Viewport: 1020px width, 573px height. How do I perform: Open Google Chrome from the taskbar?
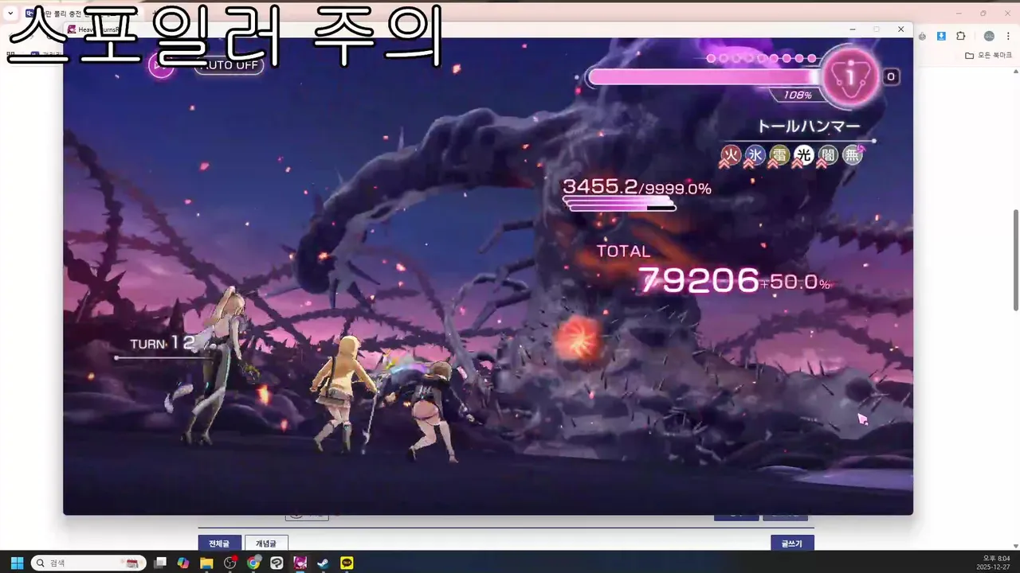(253, 563)
